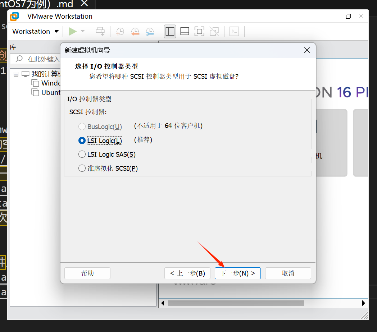Collapse the My Computer tree node

pyautogui.click(x=16, y=74)
